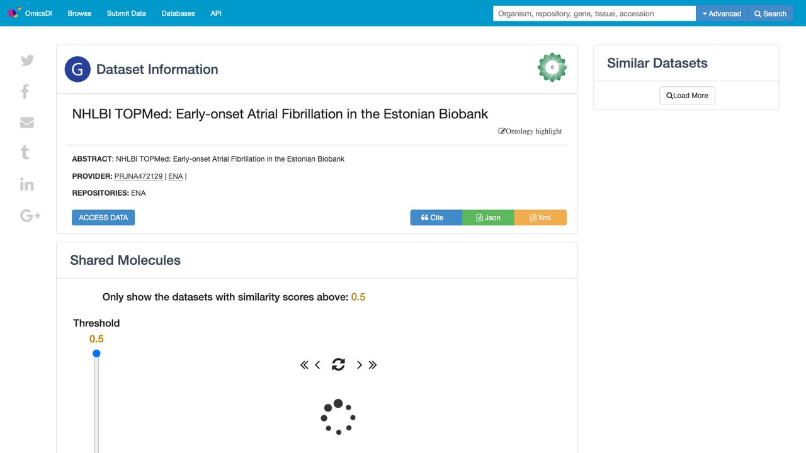This screenshot has height=453, width=806.
Task: Click the Search button
Action: click(x=771, y=13)
